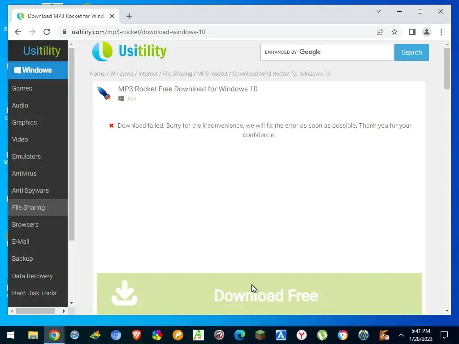Open the Audio category
459x344 pixels.
[x=38, y=105]
